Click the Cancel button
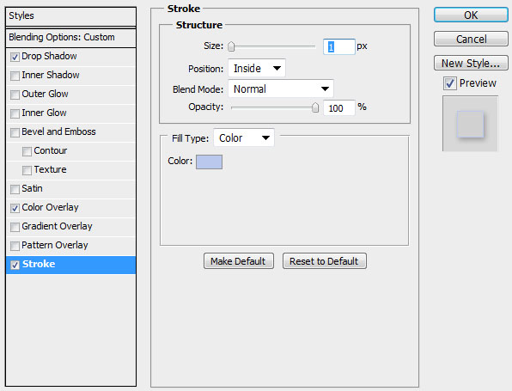512x391 pixels. 471,39
